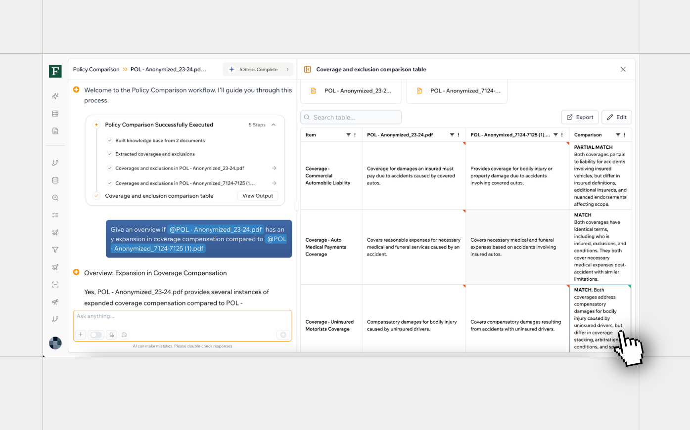Click the send button in chat box
The image size is (690, 430).
pos(283,335)
